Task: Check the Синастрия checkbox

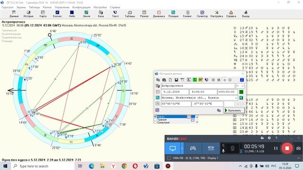Action: point(155,122)
